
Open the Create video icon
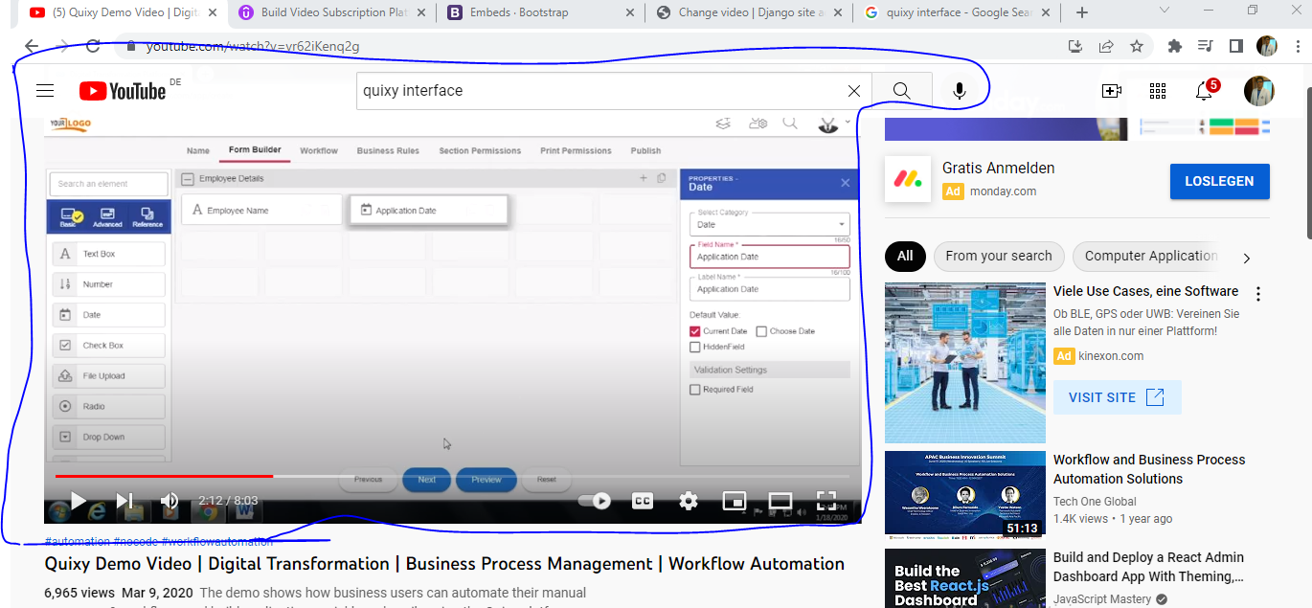pos(1111,91)
